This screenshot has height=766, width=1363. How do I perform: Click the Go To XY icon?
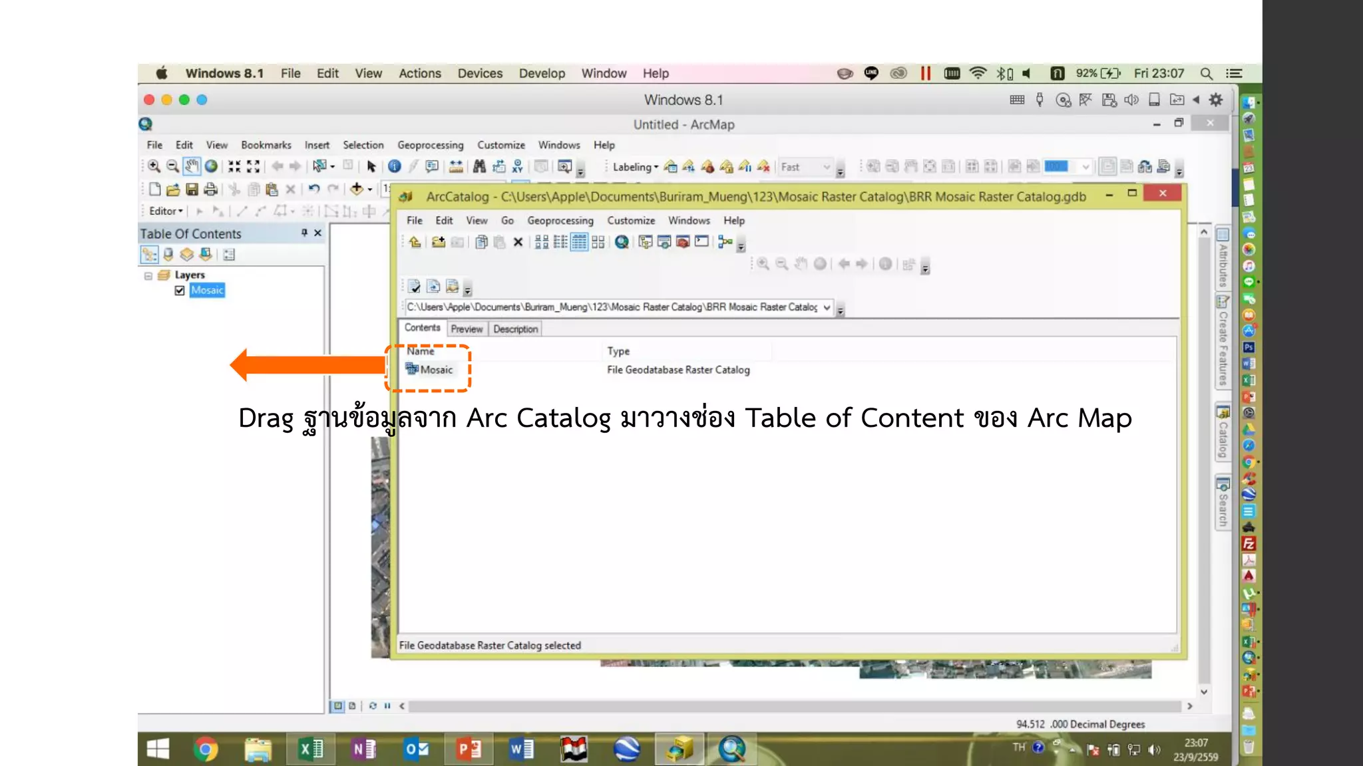tap(517, 166)
